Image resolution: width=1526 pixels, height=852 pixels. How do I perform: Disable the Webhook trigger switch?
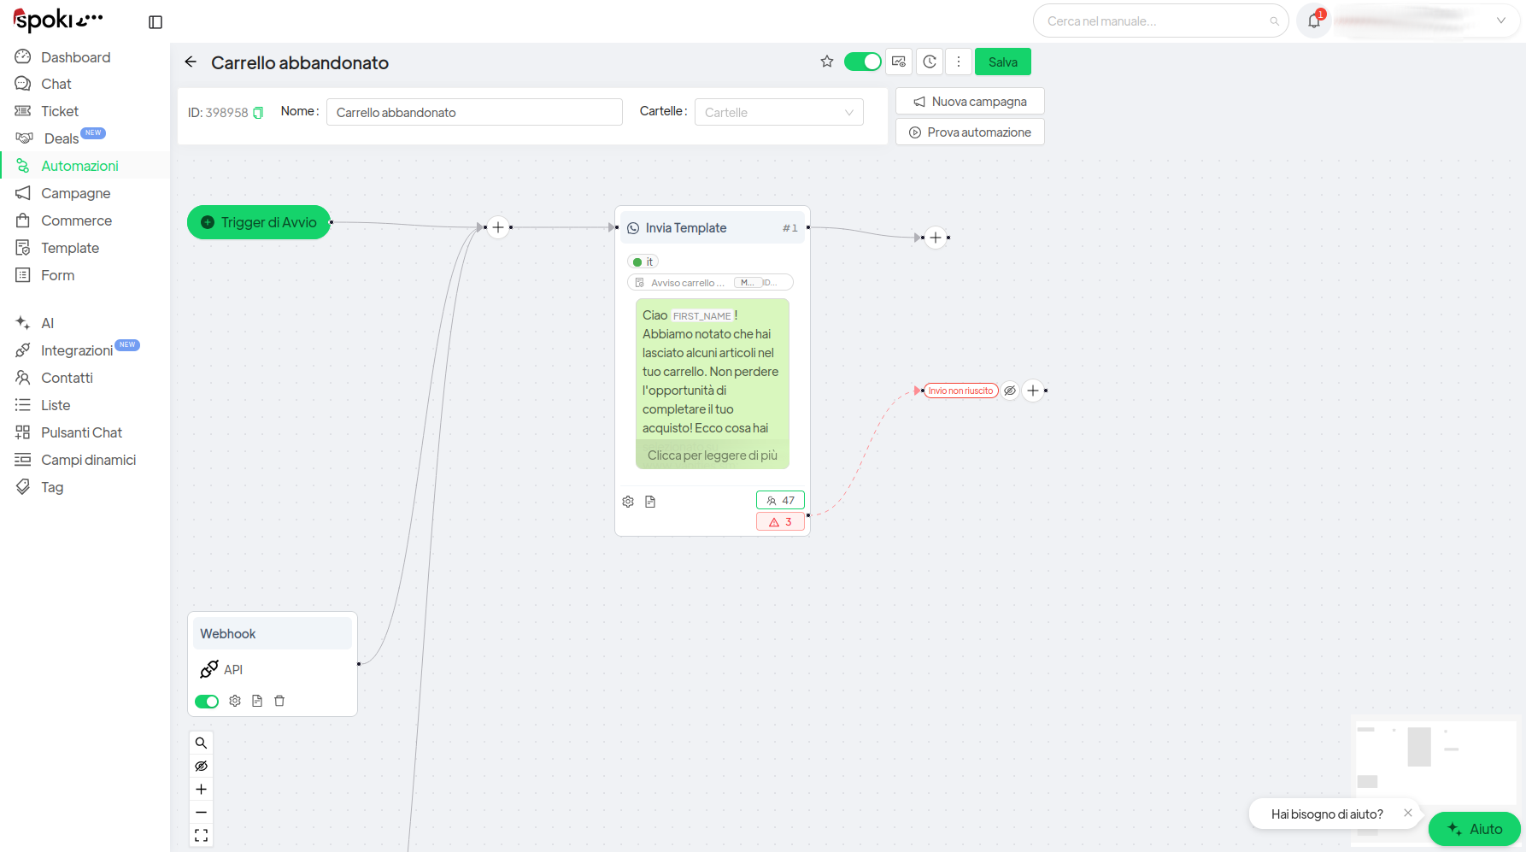(x=207, y=702)
